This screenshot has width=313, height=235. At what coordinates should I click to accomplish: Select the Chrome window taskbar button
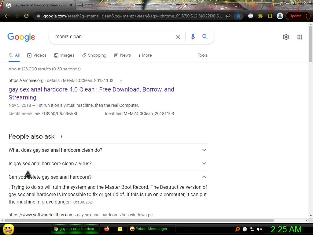(x=75, y=229)
